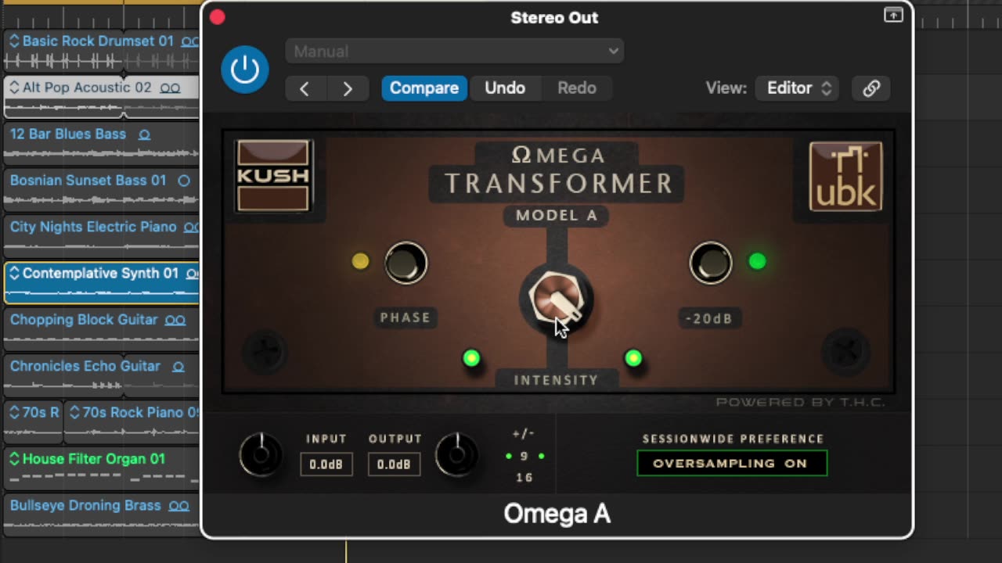Click the Model A label
The width and height of the screenshot is (1002, 563).
[557, 216]
